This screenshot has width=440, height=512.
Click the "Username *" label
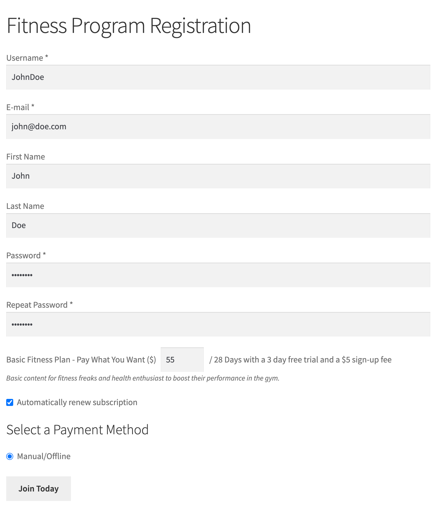(27, 58)
